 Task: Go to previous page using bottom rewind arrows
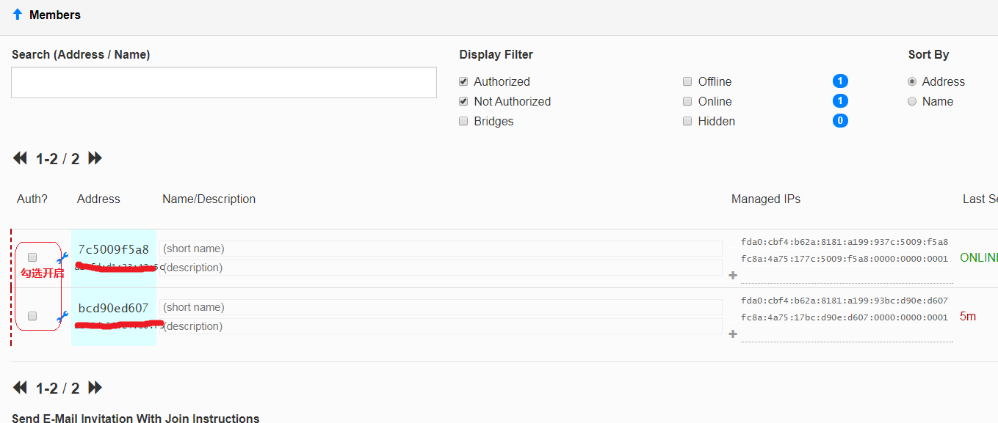click(x=21, y=388)
